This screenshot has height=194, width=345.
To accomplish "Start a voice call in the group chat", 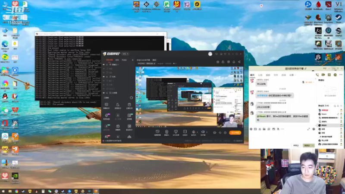I will [317, 75].
